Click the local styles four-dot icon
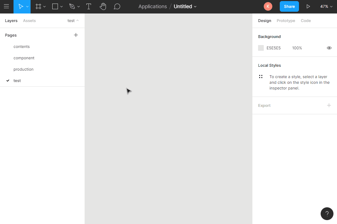This screenshot has height=224, width=337. pos(261,77)
